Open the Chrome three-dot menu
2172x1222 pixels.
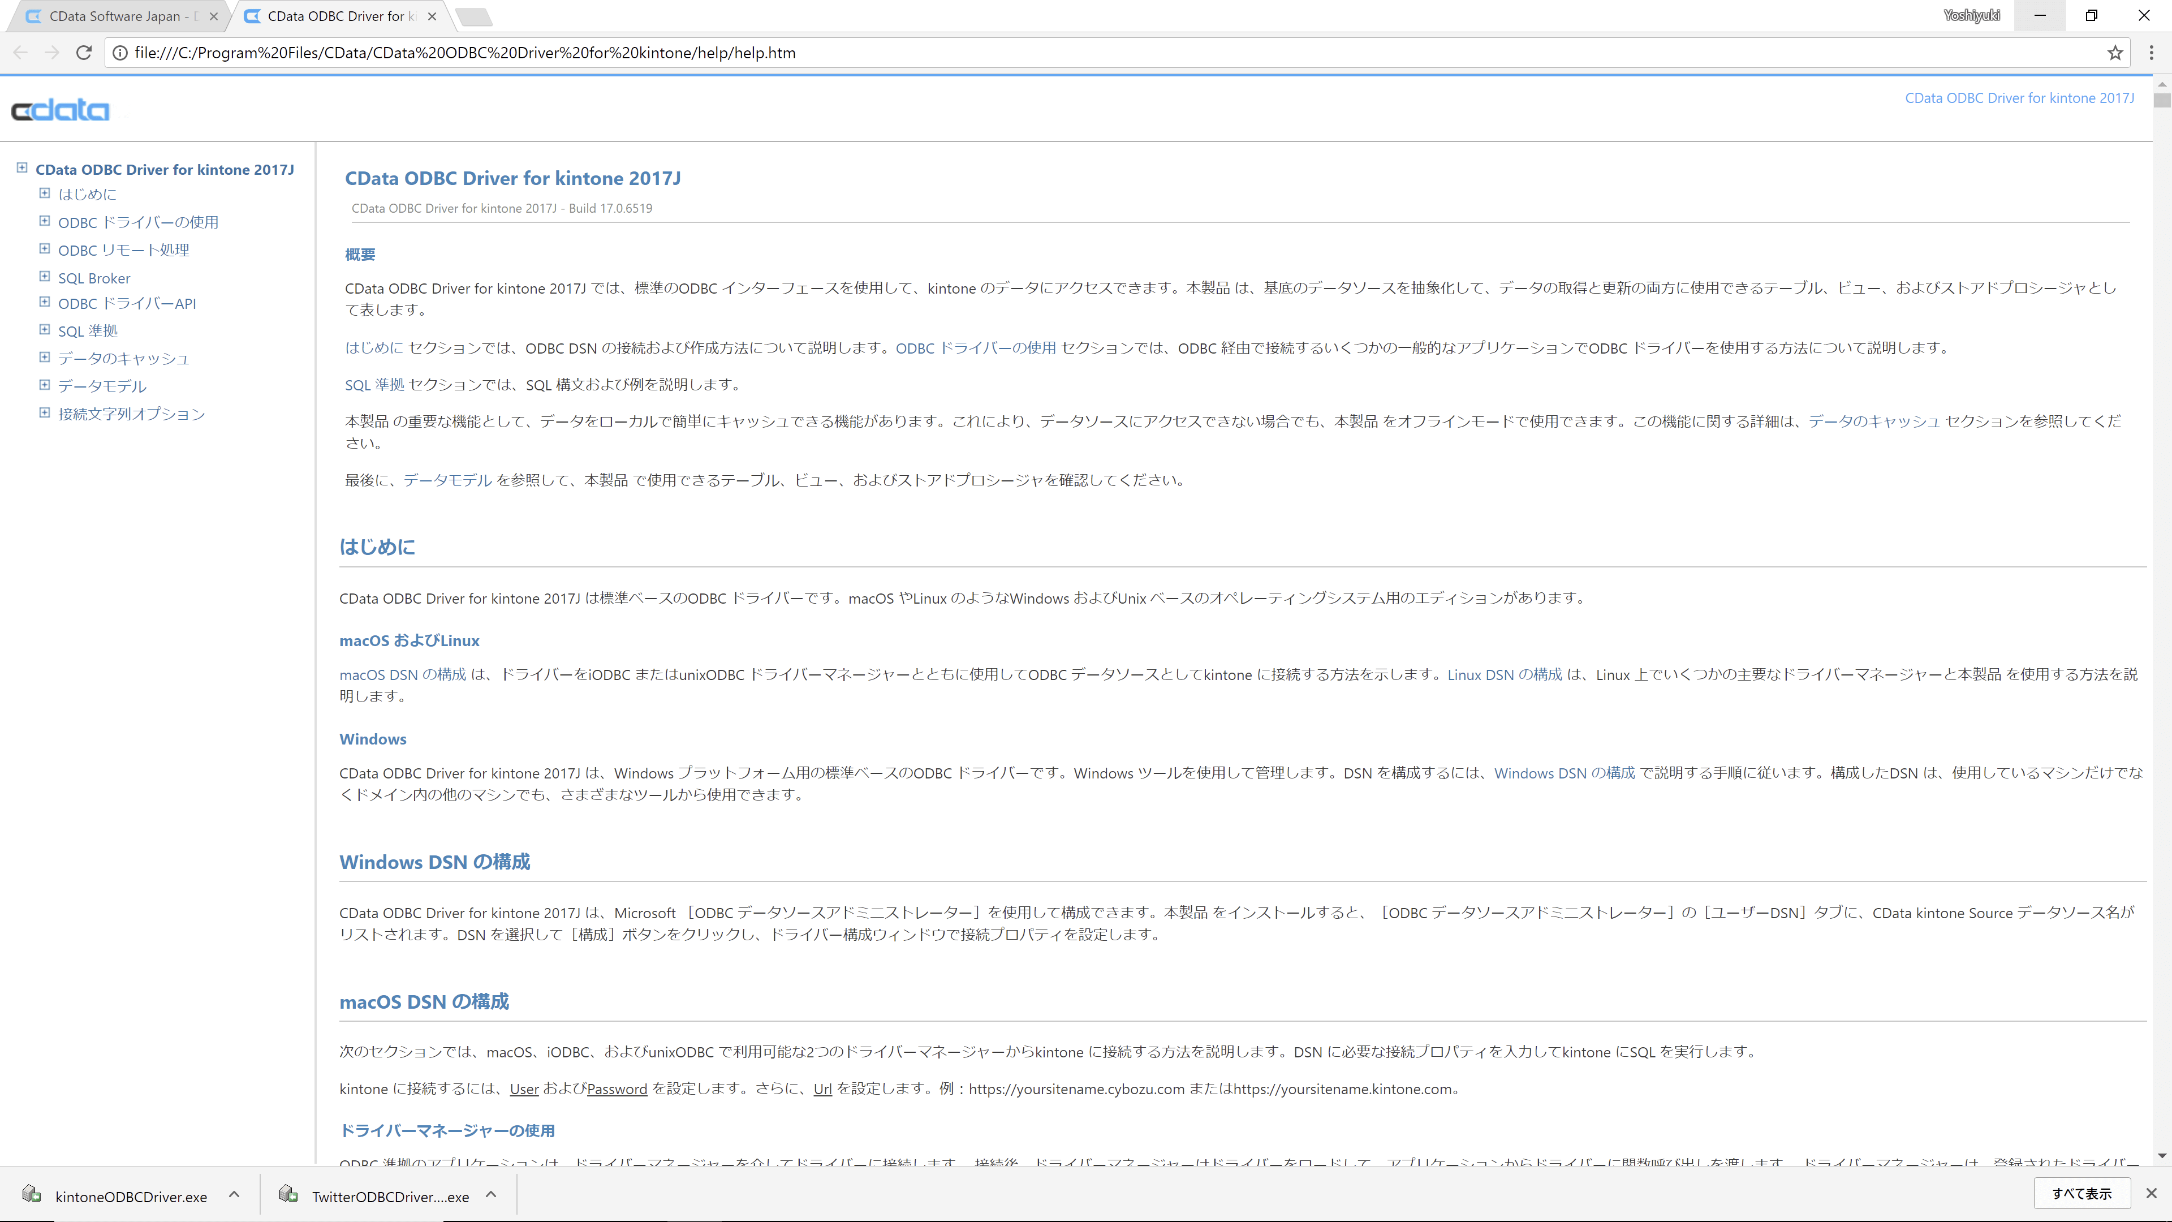click(2151, 52)
